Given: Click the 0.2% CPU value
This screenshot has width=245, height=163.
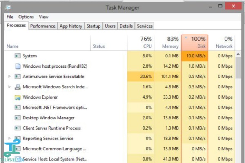Looking at the screenshot, I should coord(147,128).
